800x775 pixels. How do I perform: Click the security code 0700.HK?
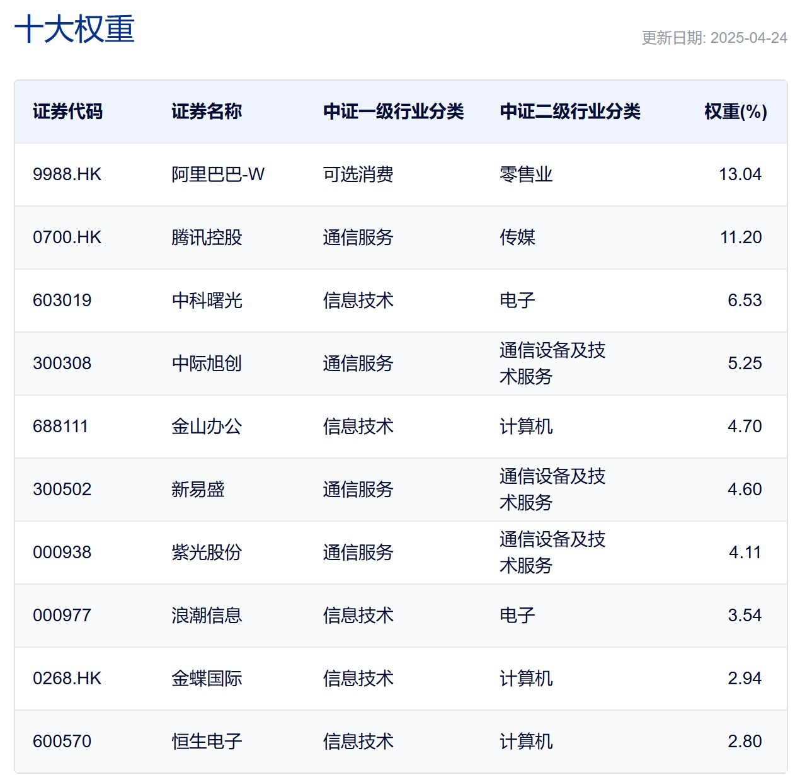[x=67, y=238]
